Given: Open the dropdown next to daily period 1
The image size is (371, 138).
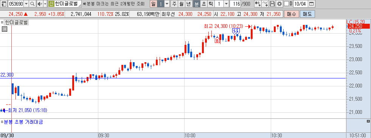Looking at the screenshot, I should coord(167,4).
